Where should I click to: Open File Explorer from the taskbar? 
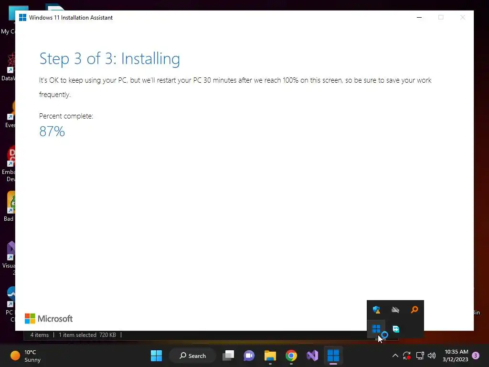[270, 356]
